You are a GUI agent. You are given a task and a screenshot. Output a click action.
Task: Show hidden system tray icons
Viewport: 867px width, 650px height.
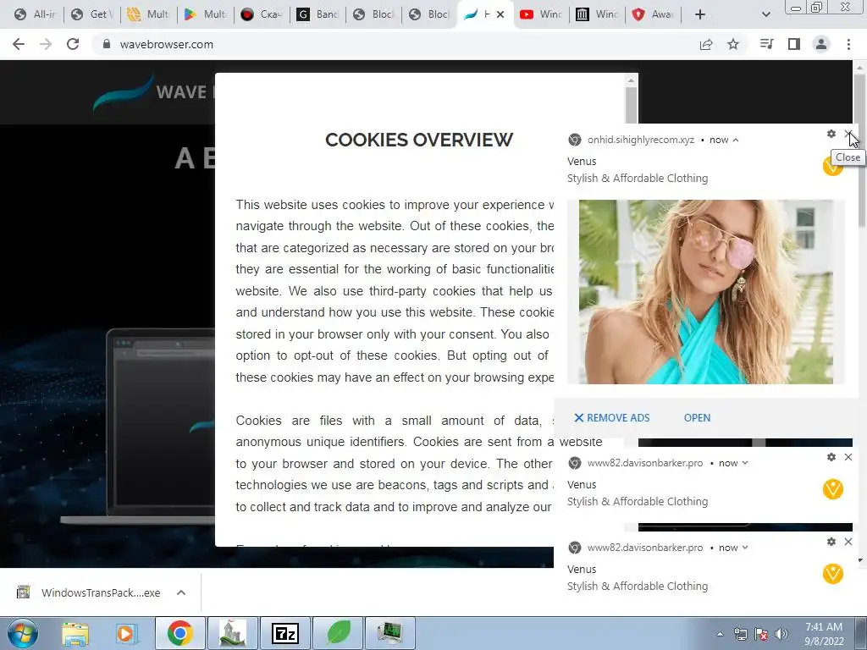click(720, 634)
